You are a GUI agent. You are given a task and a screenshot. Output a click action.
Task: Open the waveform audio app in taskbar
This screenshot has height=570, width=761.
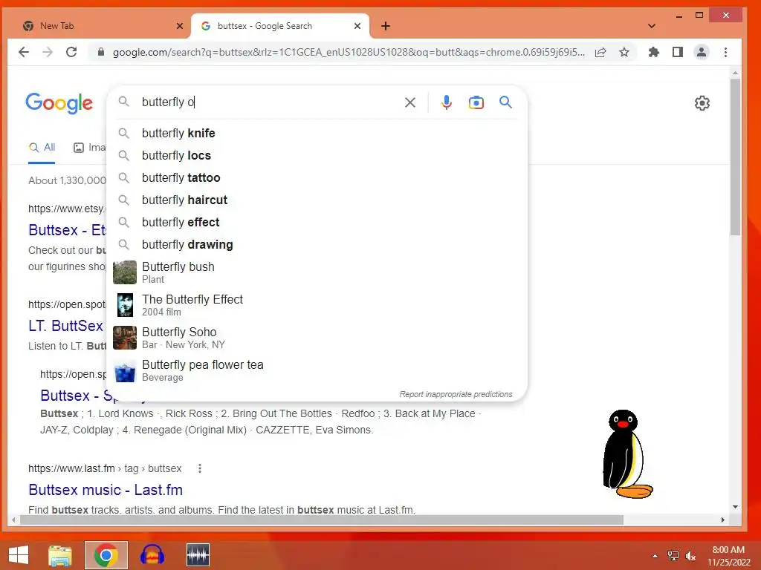point(198,555)
